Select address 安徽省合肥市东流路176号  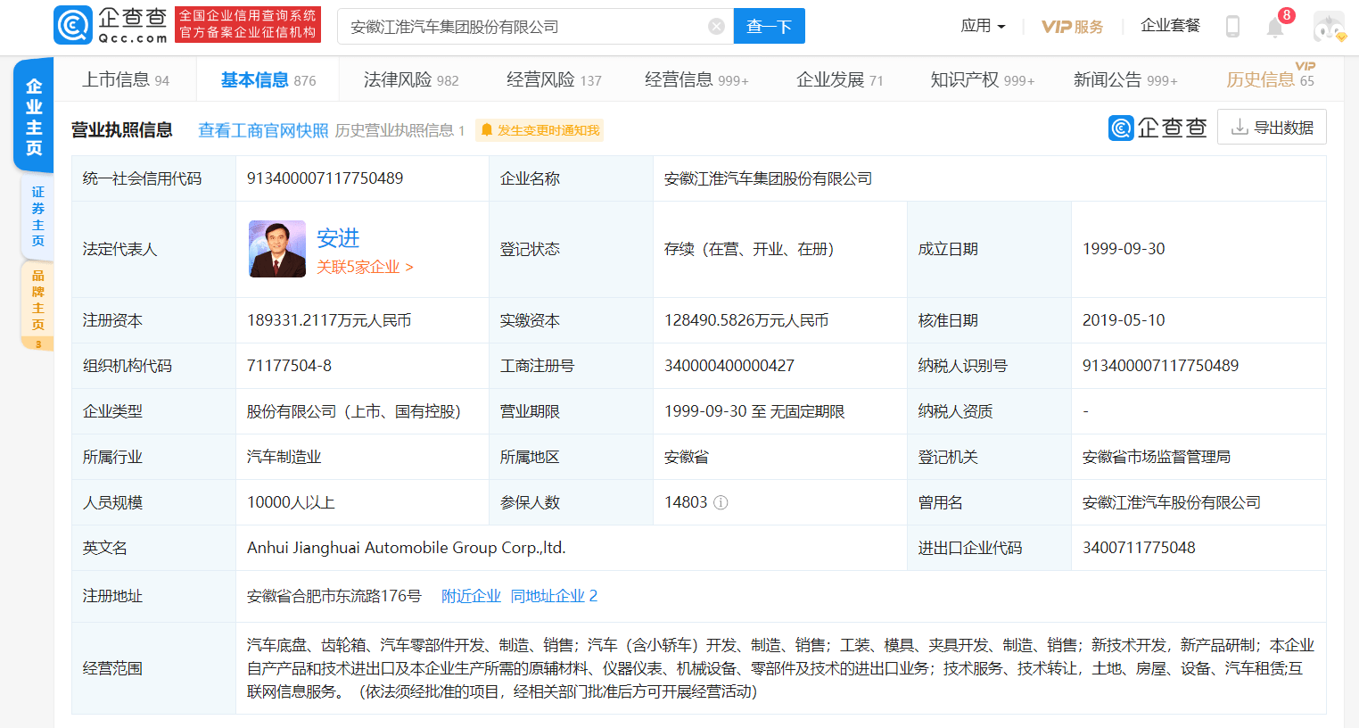[x=334, y=596]
